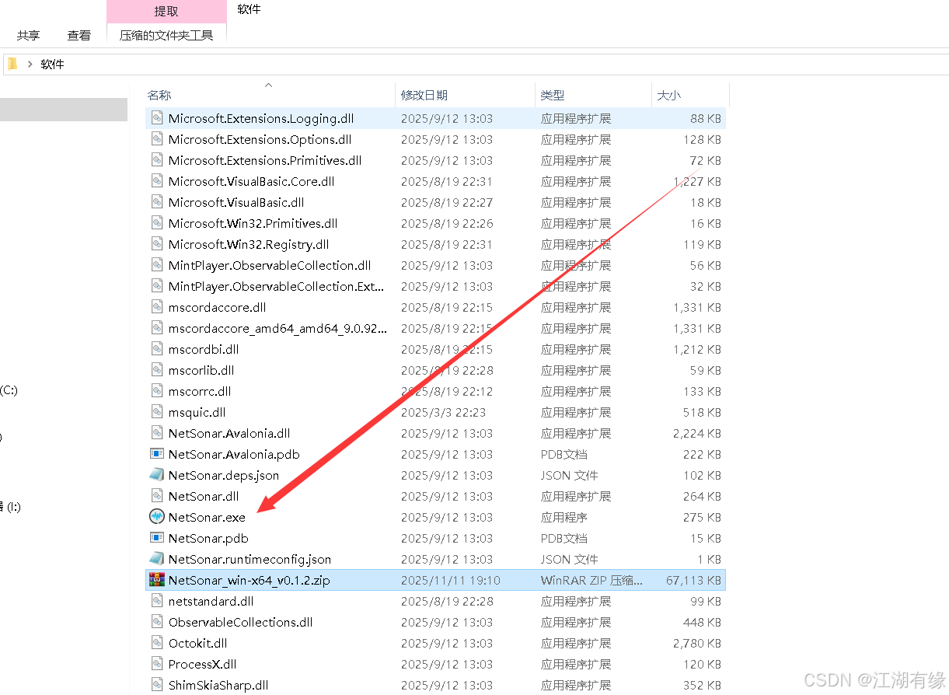Click the msquic.dll file icon
The width and height of the screenshot is (949, 695).
[156, 412]
